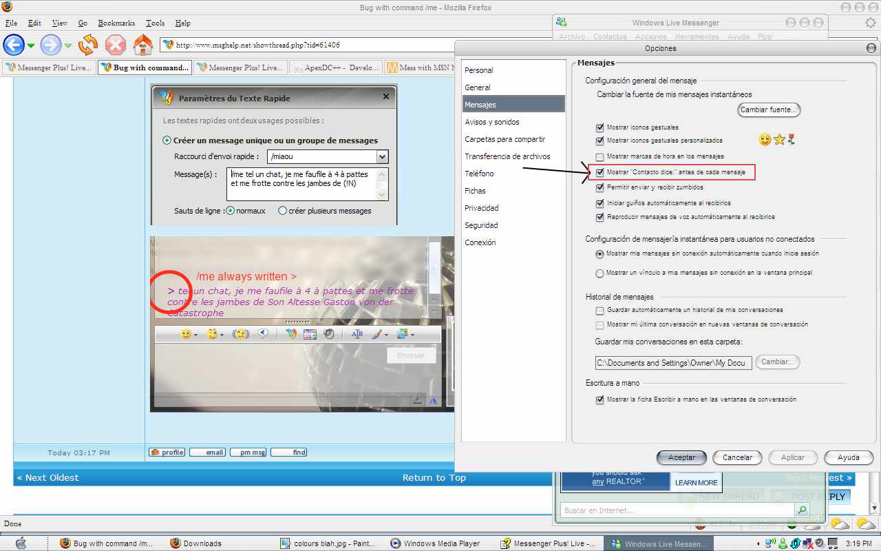This screenshot has height=551, width=881.
Task: Open the Forward button history dropdown arrow
Action: pos(68,46)
